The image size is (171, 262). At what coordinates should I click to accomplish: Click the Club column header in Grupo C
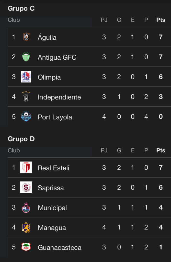click(14, 20)
